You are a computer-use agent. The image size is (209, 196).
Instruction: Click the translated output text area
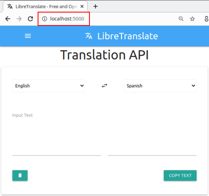click(152, 133)
